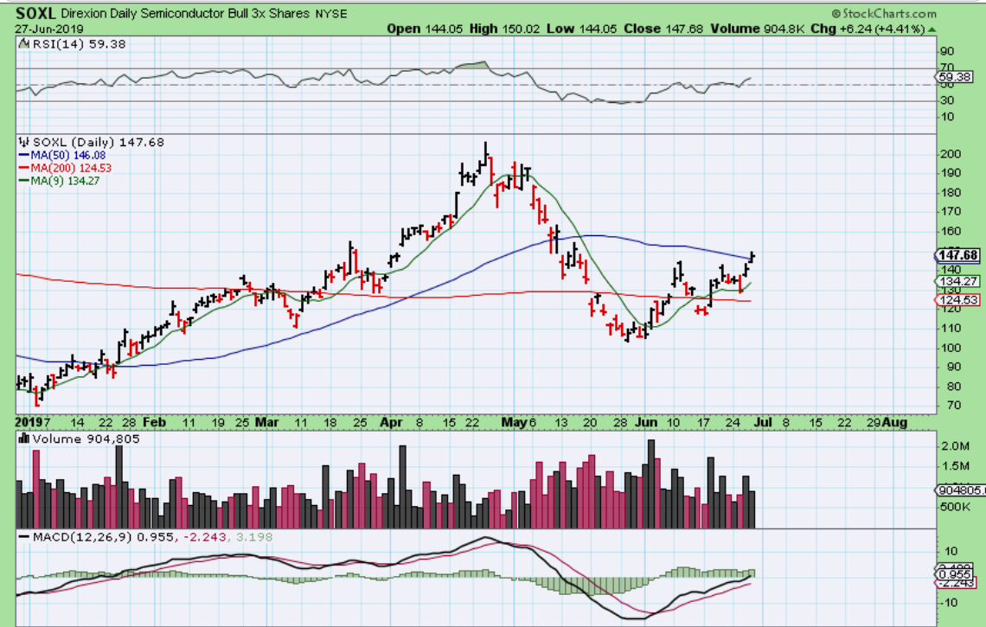The width and height of the screenshot is (986, 627).
Task: Click the 147.68 last price tag on price axis
Action: pyautogui.click(x=957, y=255)
